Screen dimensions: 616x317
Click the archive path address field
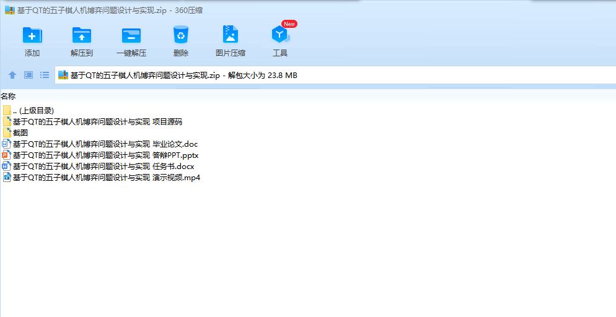[x=335, y=75]
